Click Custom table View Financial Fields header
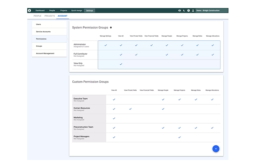This screenshot has width=256, height=168. (x=147, y=90)
